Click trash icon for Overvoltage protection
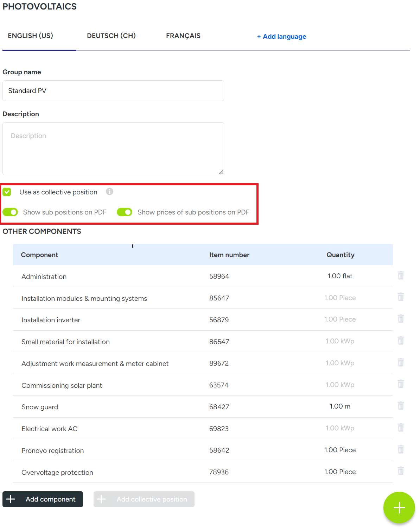The image size is (420, 529). (x=401, y=471)
